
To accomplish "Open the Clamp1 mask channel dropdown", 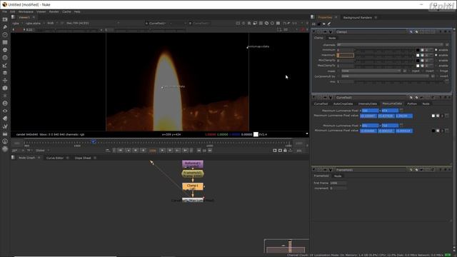I will (x=371, y=71).
